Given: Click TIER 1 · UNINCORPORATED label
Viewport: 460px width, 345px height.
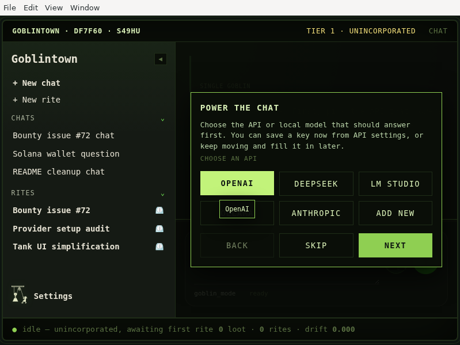Looking at the screenshot, I should pyautogui.click(x=361, y=31).
